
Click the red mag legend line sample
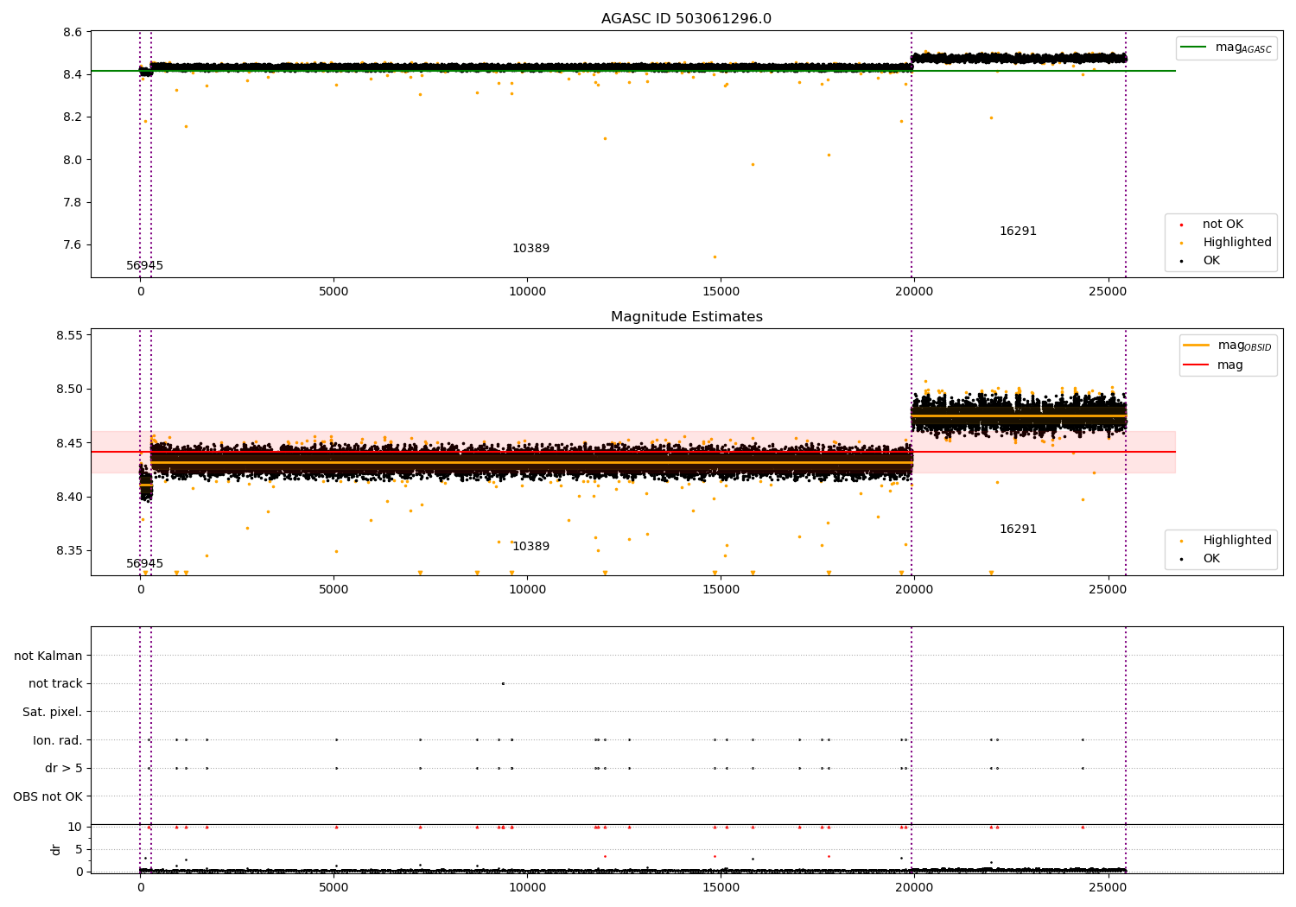pyautogui.click(x=1197, y=365)
